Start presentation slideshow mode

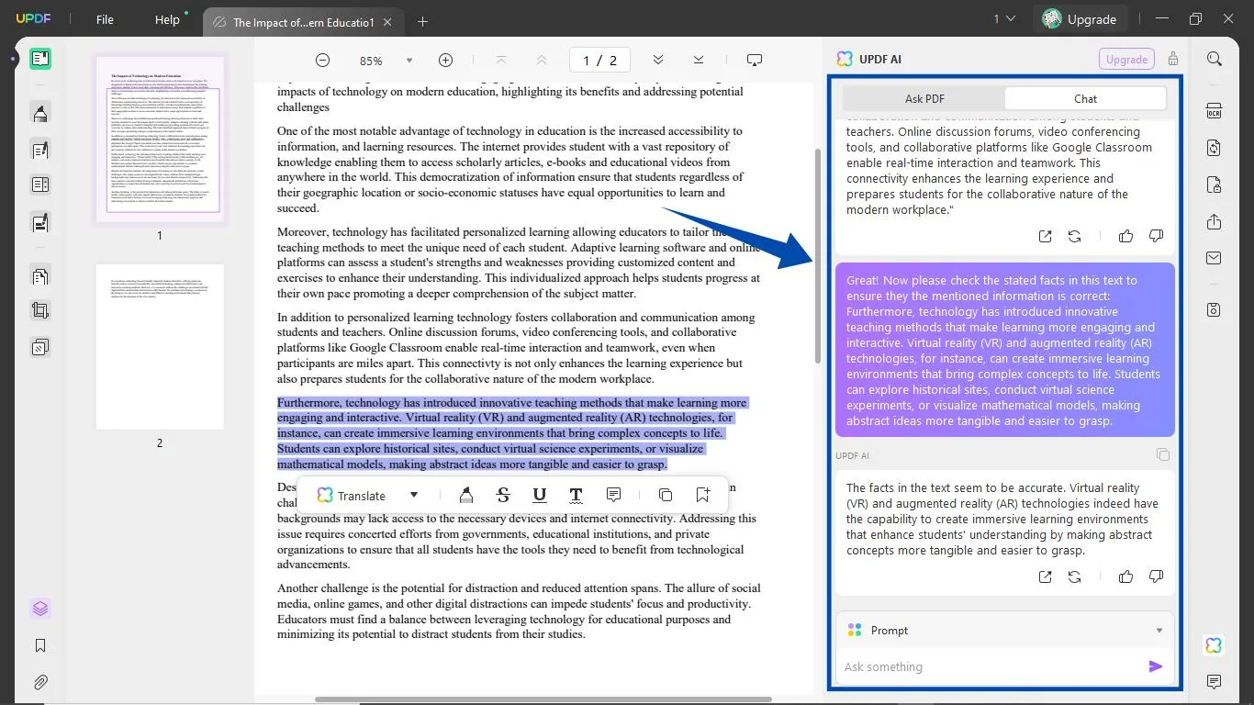(754, 59)
